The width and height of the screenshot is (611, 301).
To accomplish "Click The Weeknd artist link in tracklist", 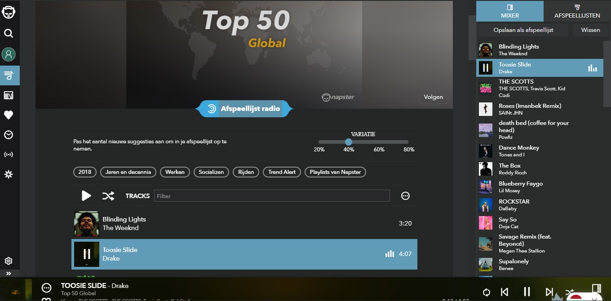I will tap(120, 228).
